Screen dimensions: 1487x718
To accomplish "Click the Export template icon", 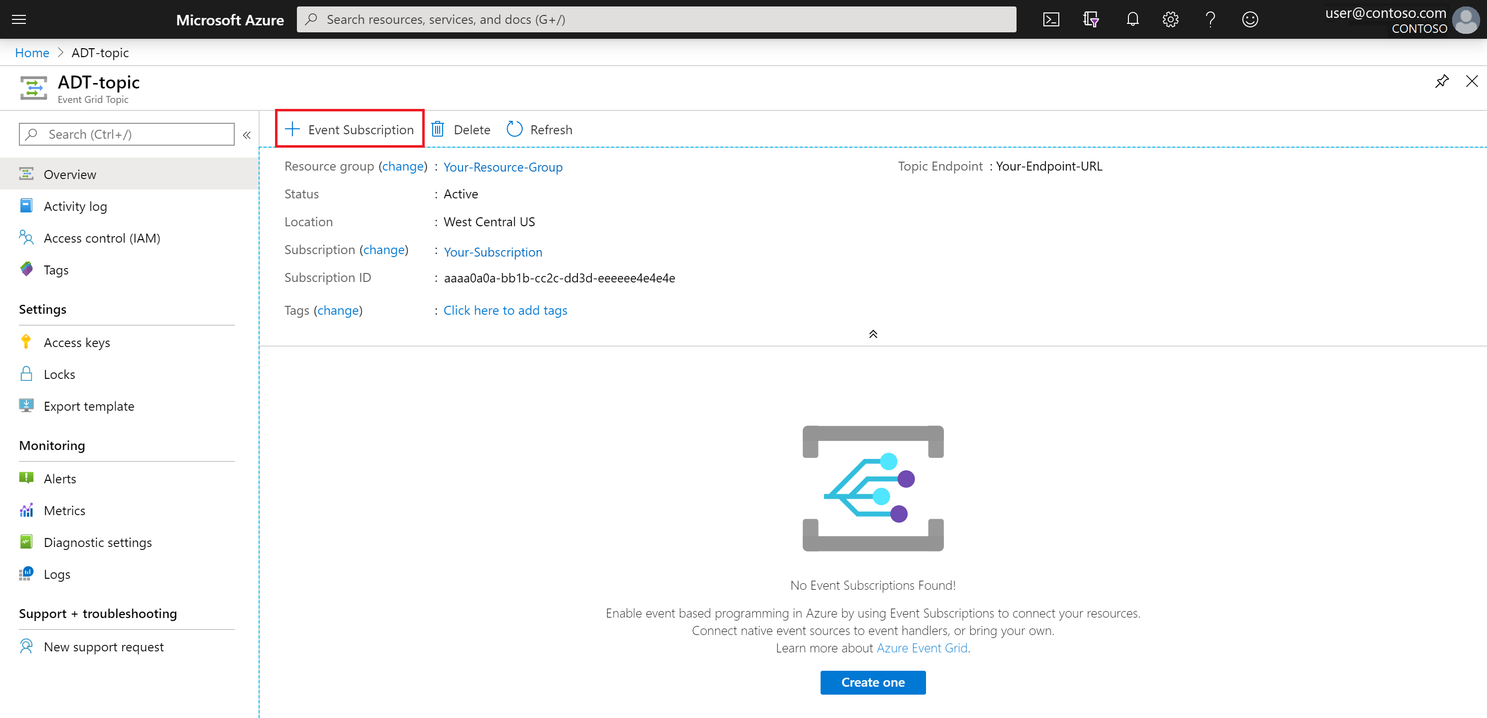I will (26, 406).
